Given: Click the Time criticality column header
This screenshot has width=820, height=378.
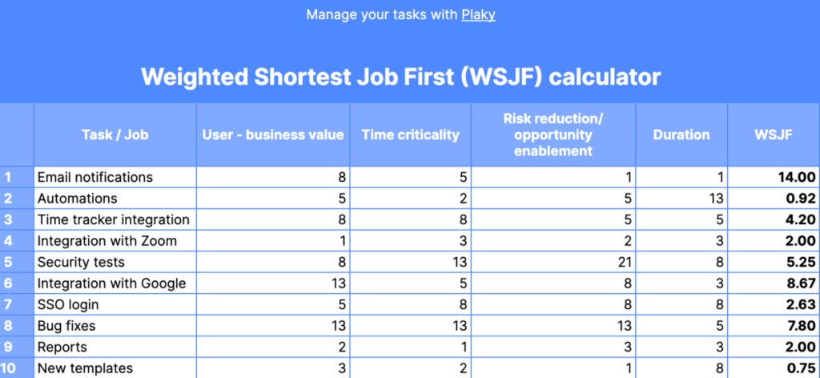Looking at the screenshot, I should (411, 135).
